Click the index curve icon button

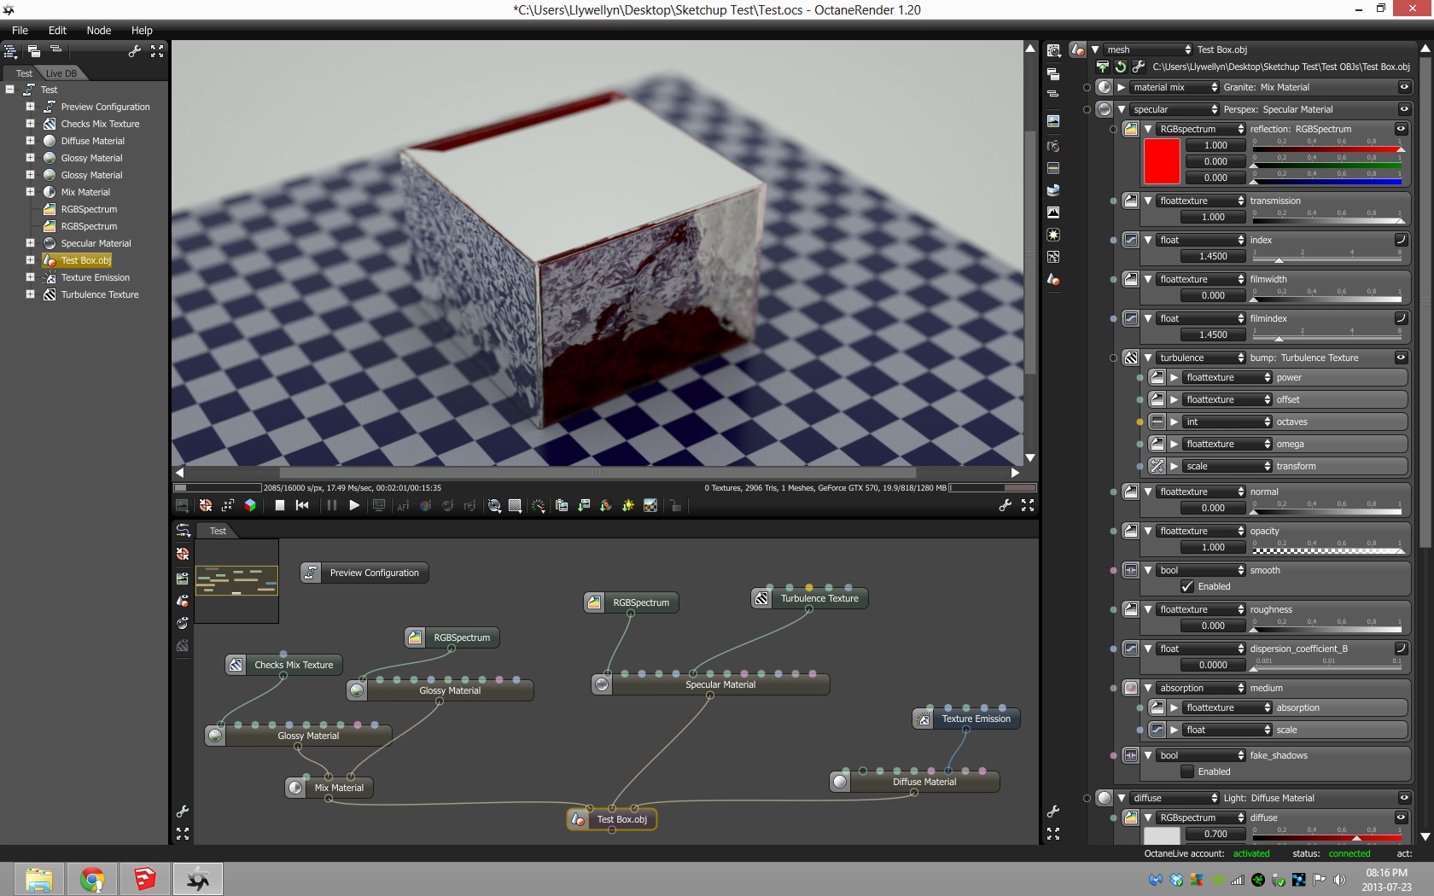tap(1401, 240)
